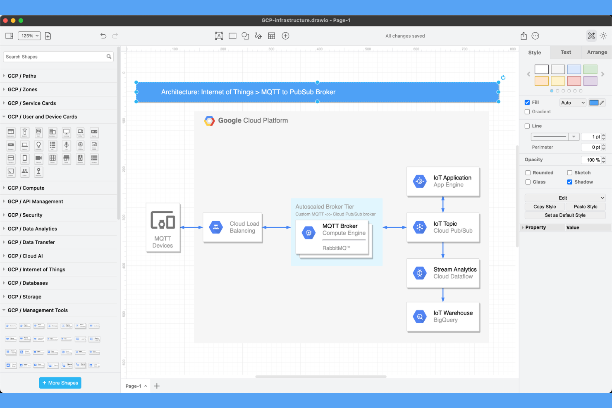The width and height of the screenshot is (612, 408).
Task: Show previous style swatches arrow
Action: (x=528, y=74)
